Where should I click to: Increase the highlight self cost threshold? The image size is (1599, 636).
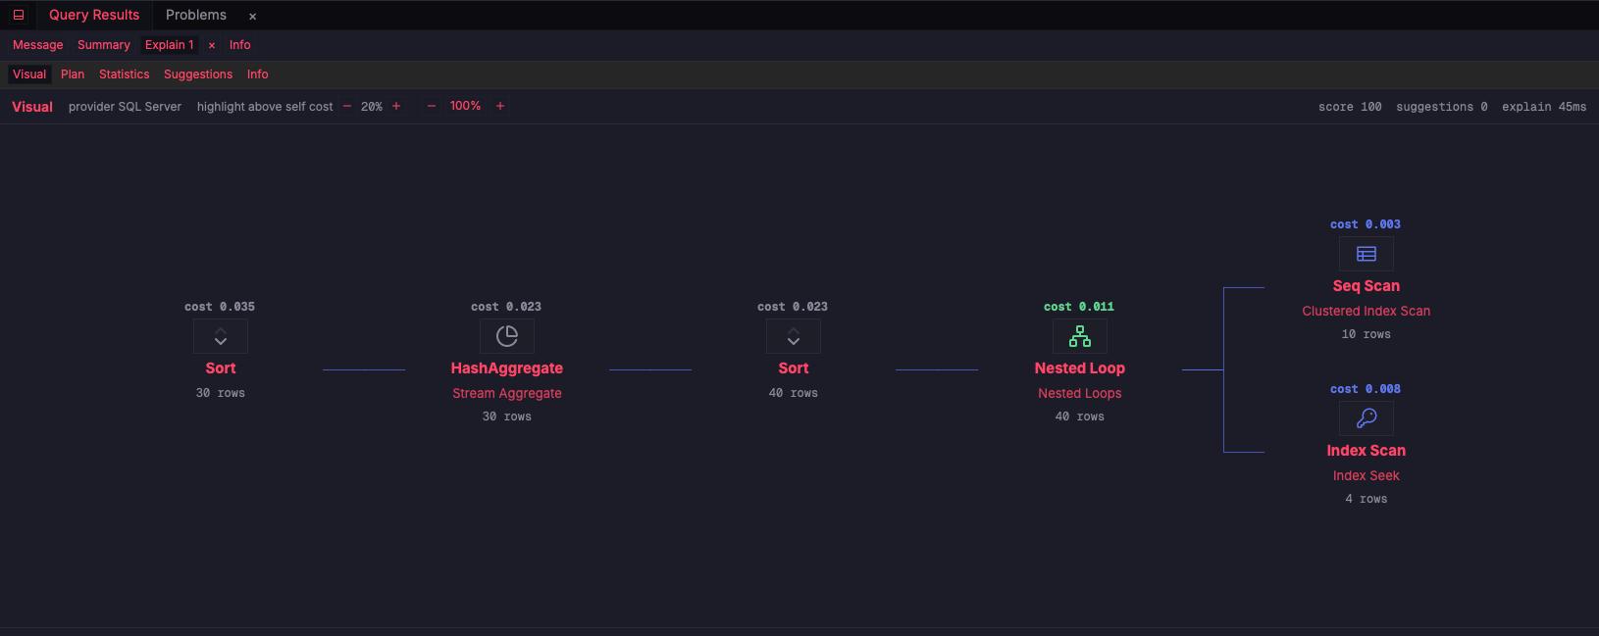tap(396, 106)
